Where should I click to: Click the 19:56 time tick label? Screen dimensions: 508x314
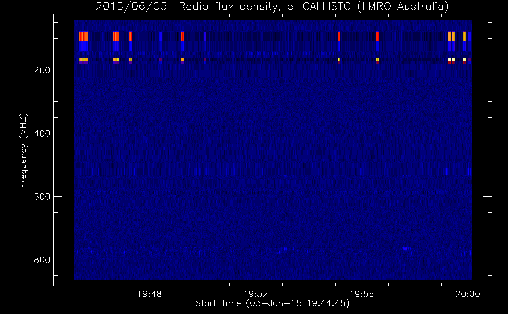coord(362,294)
